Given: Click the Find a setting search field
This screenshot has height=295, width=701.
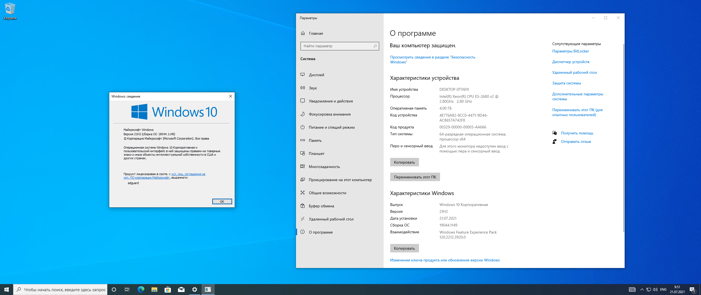Looking at the screenshot, I should click(337, 46).
